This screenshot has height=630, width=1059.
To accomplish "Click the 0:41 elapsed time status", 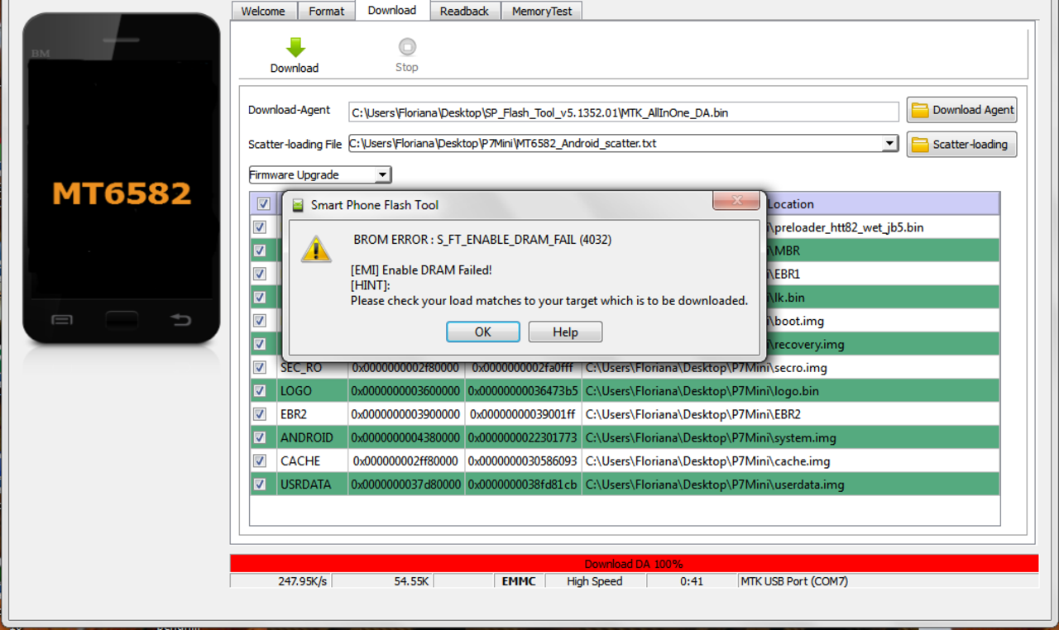I will [x=692, y=581].
